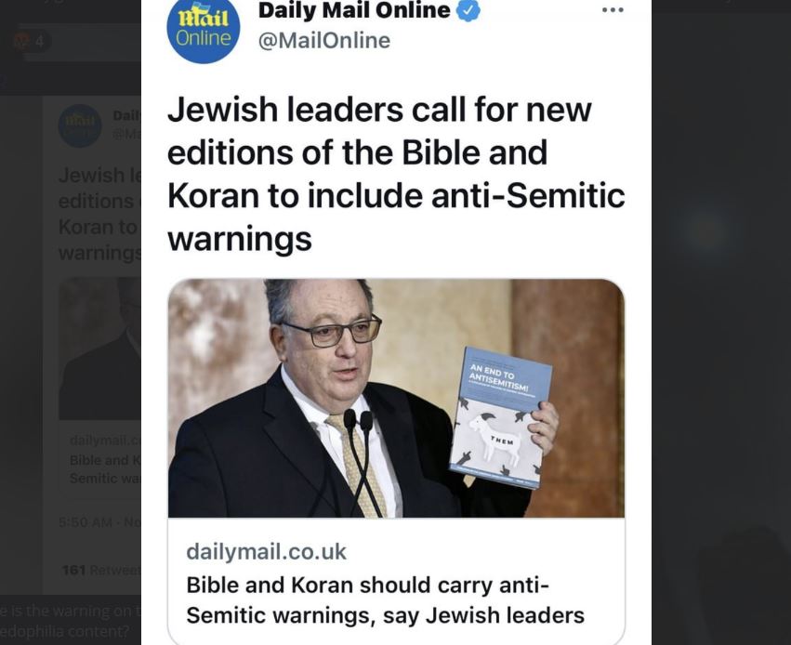The image size is (791, 645).
Task: Click the Daily Mail Online display name
Action: tap(353, 10)
